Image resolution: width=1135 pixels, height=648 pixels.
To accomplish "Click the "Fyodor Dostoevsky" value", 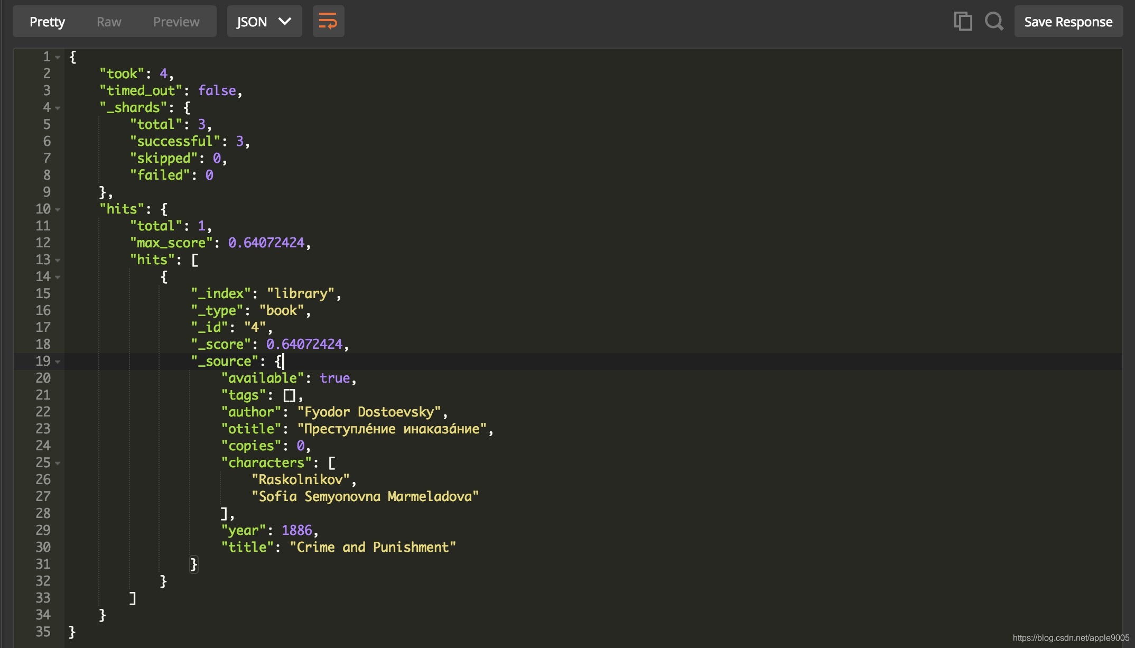I will coord(369,412).
